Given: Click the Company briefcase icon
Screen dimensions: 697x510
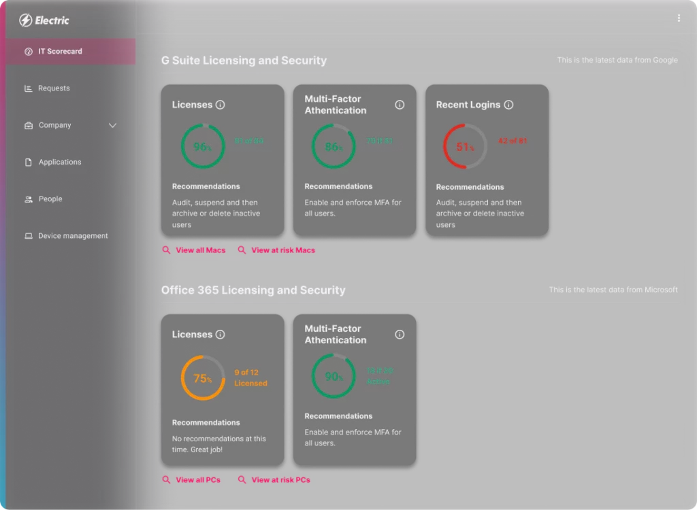Looking at the screenshot, I should pyautogui.click(x=27, y=125).
